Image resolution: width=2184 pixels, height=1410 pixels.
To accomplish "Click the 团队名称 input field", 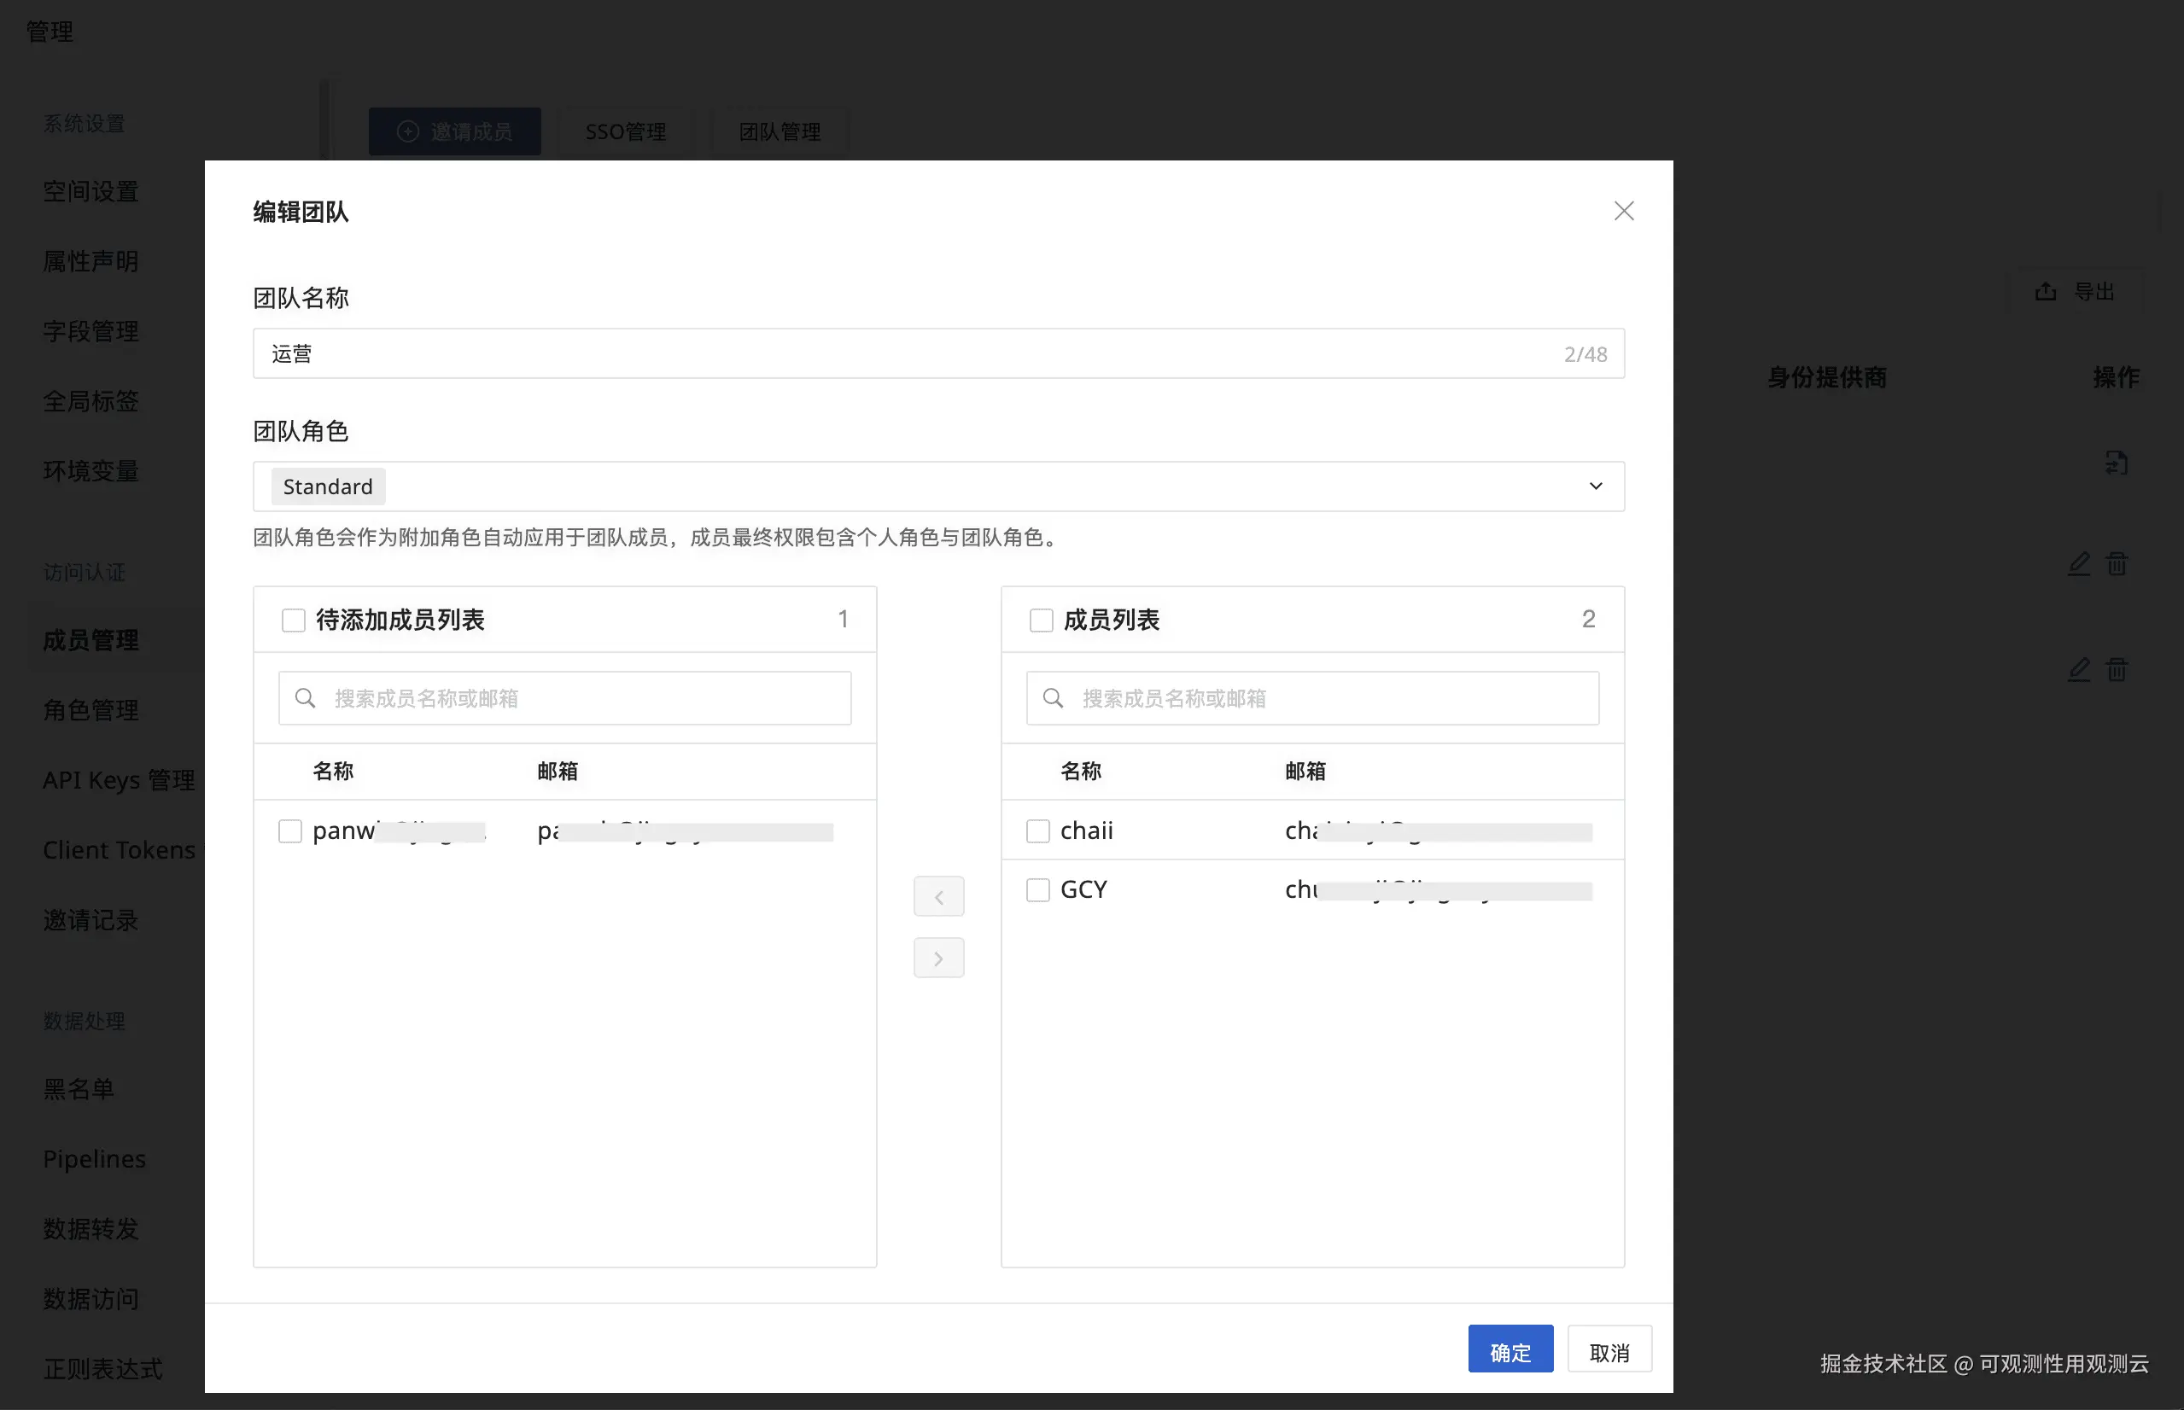I will [916, 353].
